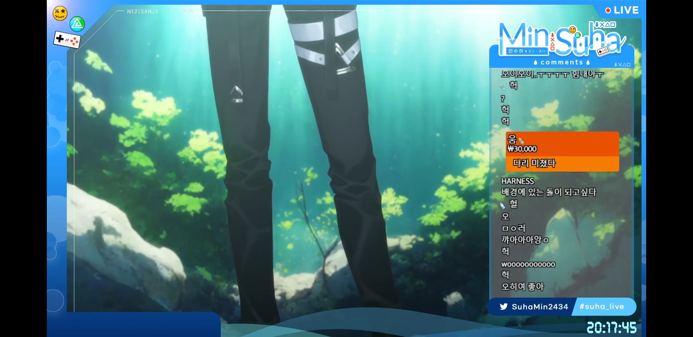This screenshot has height=337, width=693.
Task: Click the superchat message 다리 미쳤다
Action: (534, 163)
